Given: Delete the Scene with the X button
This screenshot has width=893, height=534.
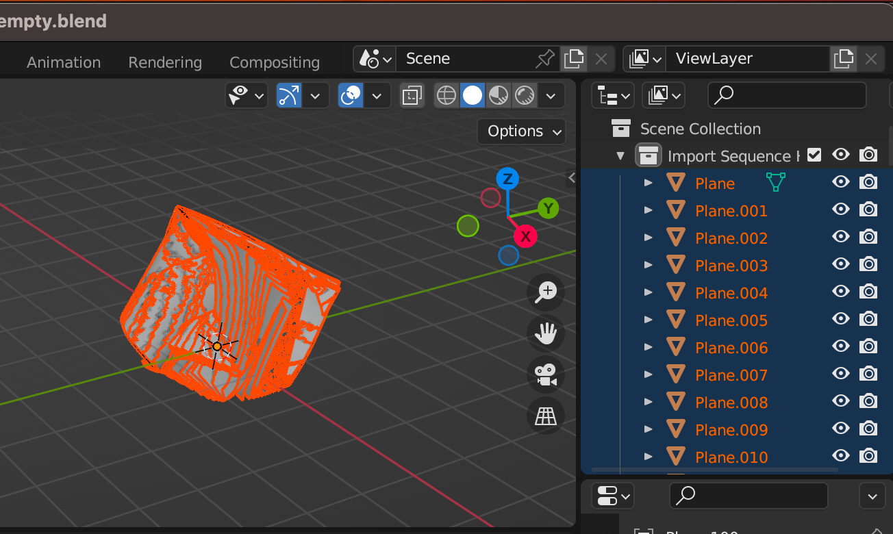Looking at the screenshot, I should click(x=601, y=59).
